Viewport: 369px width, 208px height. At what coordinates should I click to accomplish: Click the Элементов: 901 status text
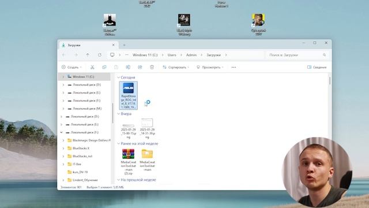[71, 187]
